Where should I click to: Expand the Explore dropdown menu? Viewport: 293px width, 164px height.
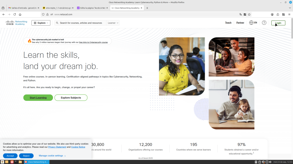click(41, 23)
